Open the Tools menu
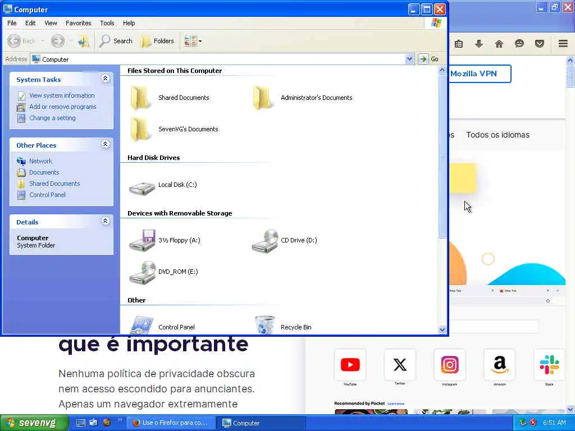This screenshot has width=575, height=431. point(107,22)
